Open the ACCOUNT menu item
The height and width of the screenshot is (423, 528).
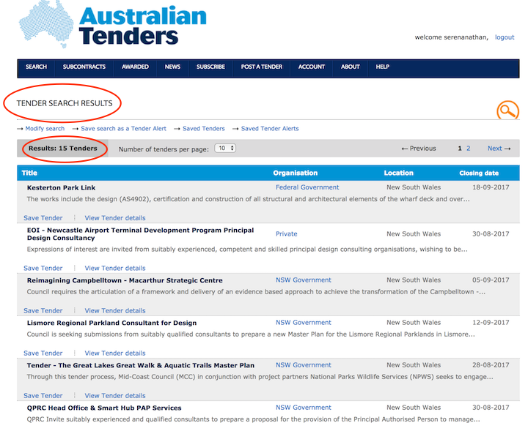click(312, 67)
